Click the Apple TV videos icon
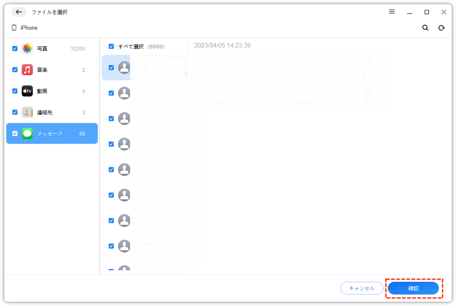The width and height of the screenshot is (456, 306). click(x=27, y=91)
